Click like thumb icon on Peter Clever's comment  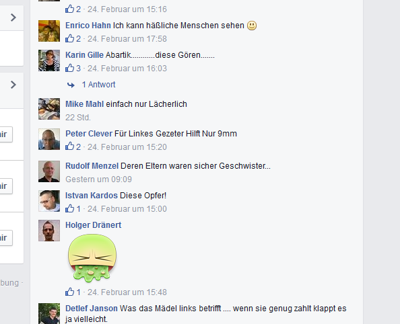(x=69, y=147)
